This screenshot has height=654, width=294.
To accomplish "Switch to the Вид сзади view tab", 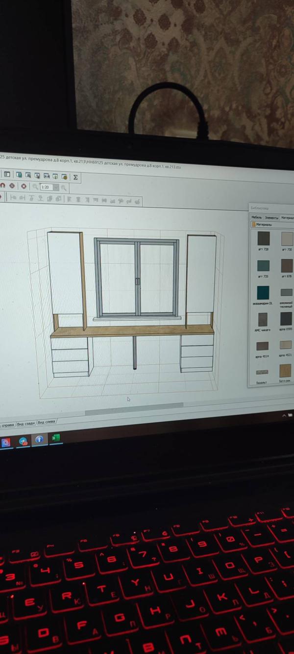I will 26,423.
